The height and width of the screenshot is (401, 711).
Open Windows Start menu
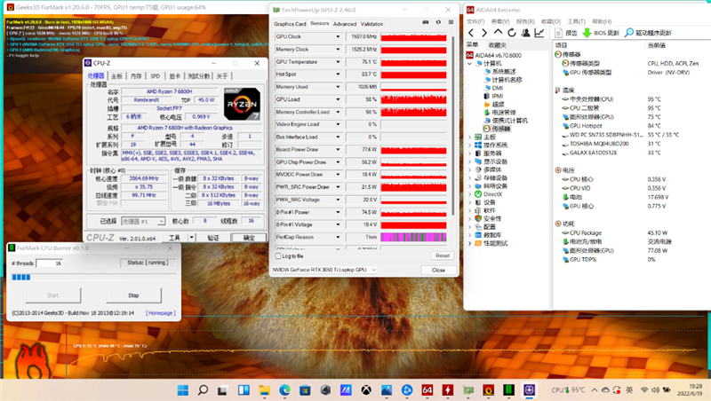click(x=183, y=389)
